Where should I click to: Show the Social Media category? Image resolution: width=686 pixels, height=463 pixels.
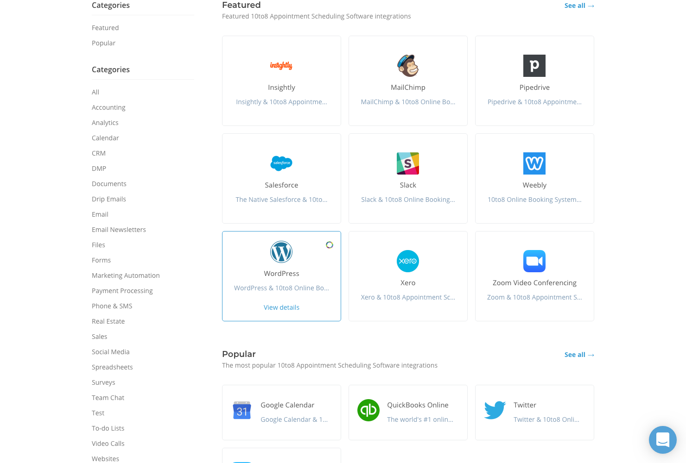point(110,352)
